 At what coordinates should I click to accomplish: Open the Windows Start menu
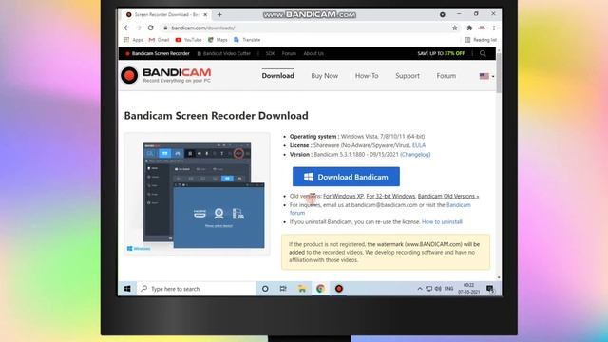[127, 289]
